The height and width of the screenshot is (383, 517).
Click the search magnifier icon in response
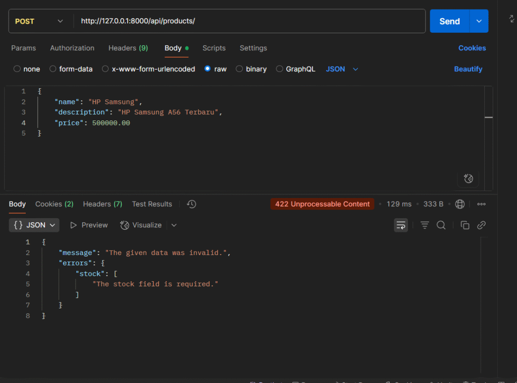coord(441,225)
